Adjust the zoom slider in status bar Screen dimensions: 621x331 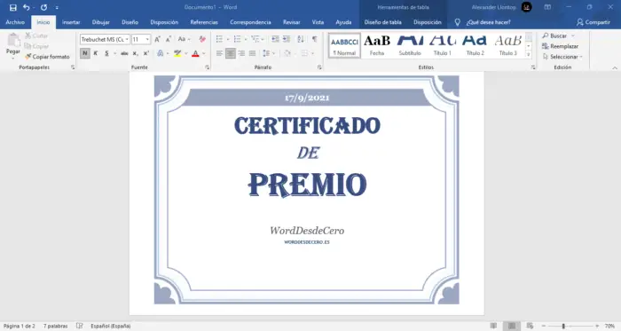click(563, 326)
